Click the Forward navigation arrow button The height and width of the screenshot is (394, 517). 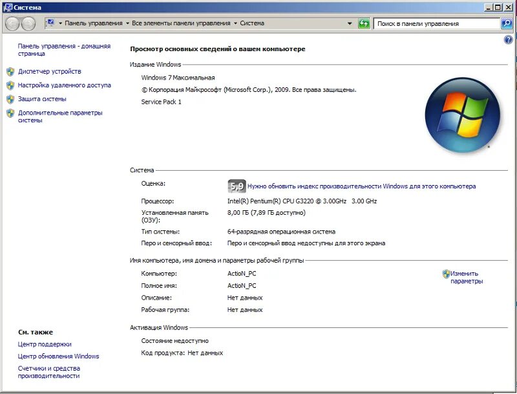pyautogui.click(x=28, y=24)
